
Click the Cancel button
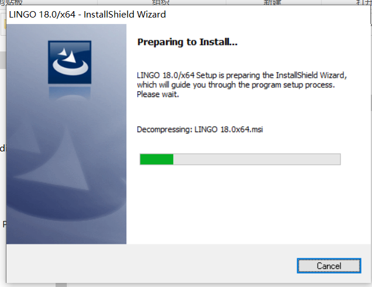click(329, 266)
